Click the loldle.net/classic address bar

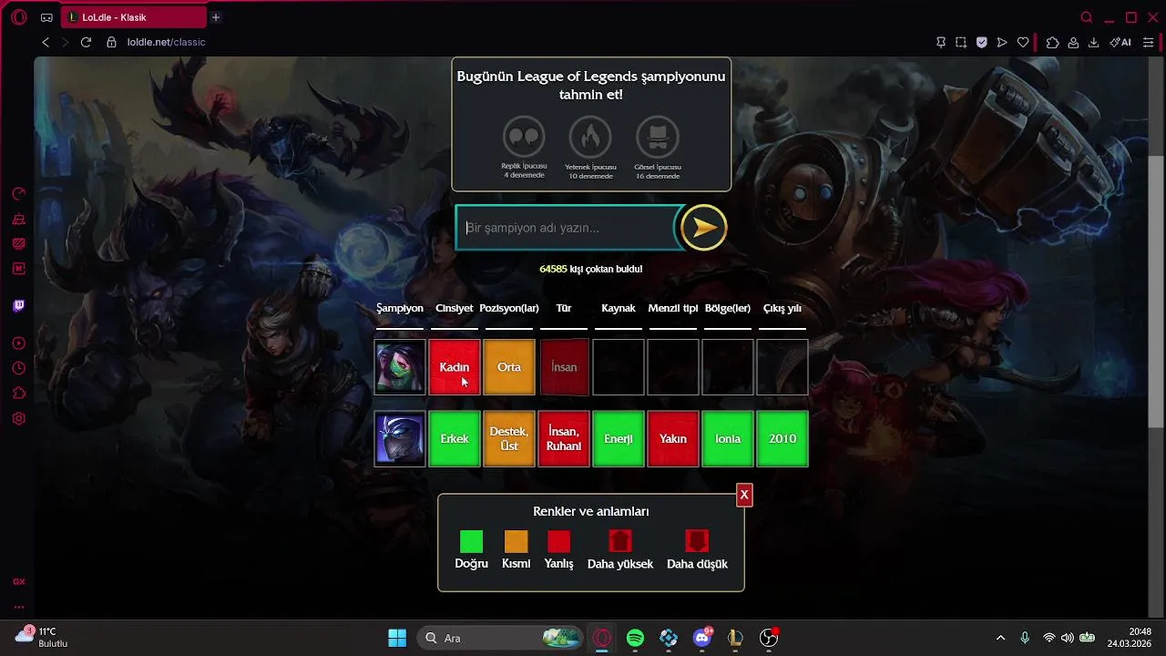(x=166, y=42)
